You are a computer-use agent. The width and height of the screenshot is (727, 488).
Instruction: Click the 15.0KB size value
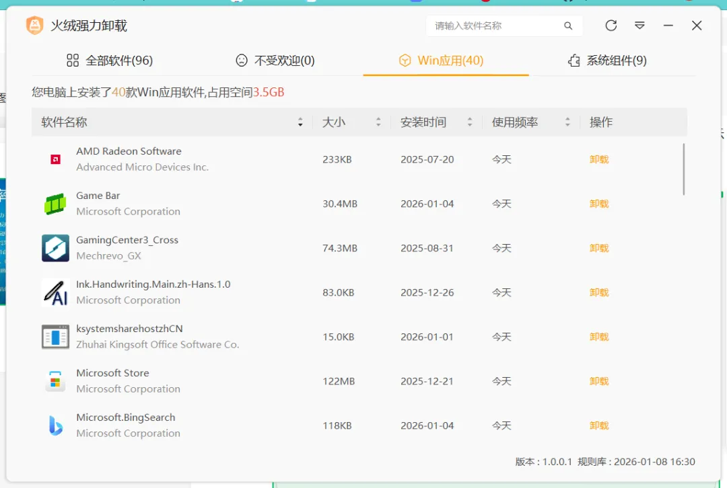coord(339,337)
